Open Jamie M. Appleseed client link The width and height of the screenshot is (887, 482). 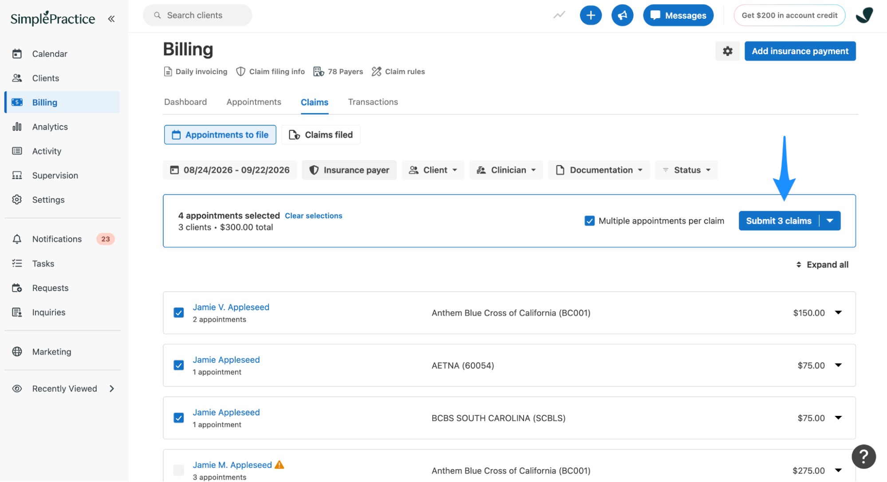click(x=232, y=465)
